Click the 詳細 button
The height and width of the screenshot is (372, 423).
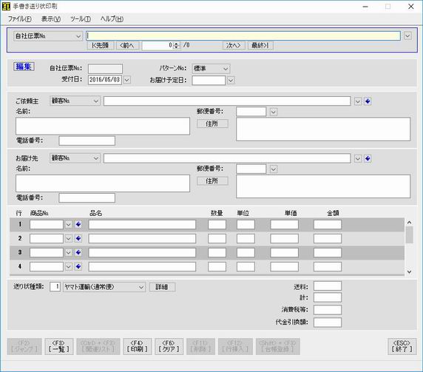[x=162, y=287]
